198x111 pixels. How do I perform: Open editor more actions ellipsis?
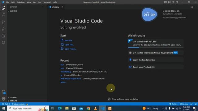point(196,7)
